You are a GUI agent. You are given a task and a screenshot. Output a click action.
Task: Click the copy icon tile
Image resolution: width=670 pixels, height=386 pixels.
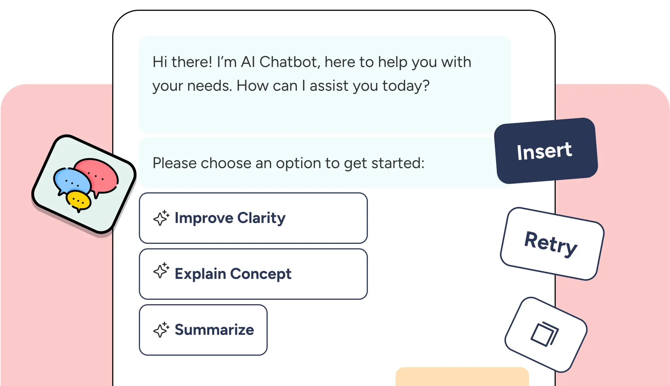[x=545, y=334]
